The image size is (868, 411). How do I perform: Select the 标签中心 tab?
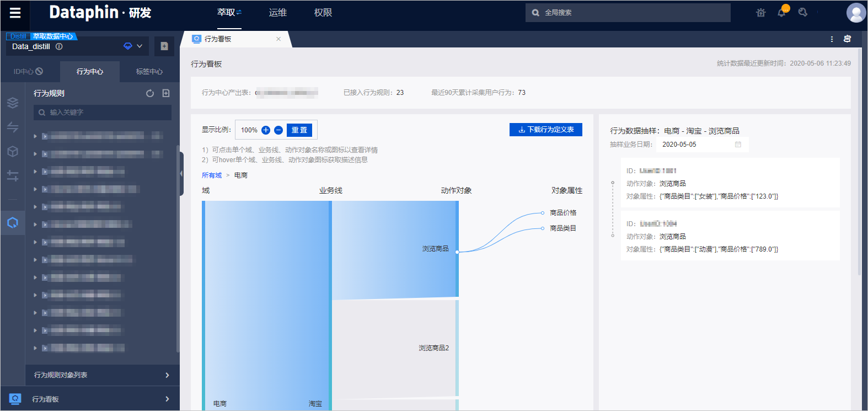(x=149, y=71)
